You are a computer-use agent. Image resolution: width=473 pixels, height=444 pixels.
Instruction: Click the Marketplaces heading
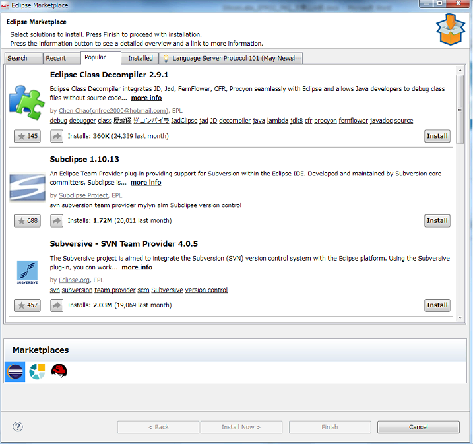[x=41, y=350]
